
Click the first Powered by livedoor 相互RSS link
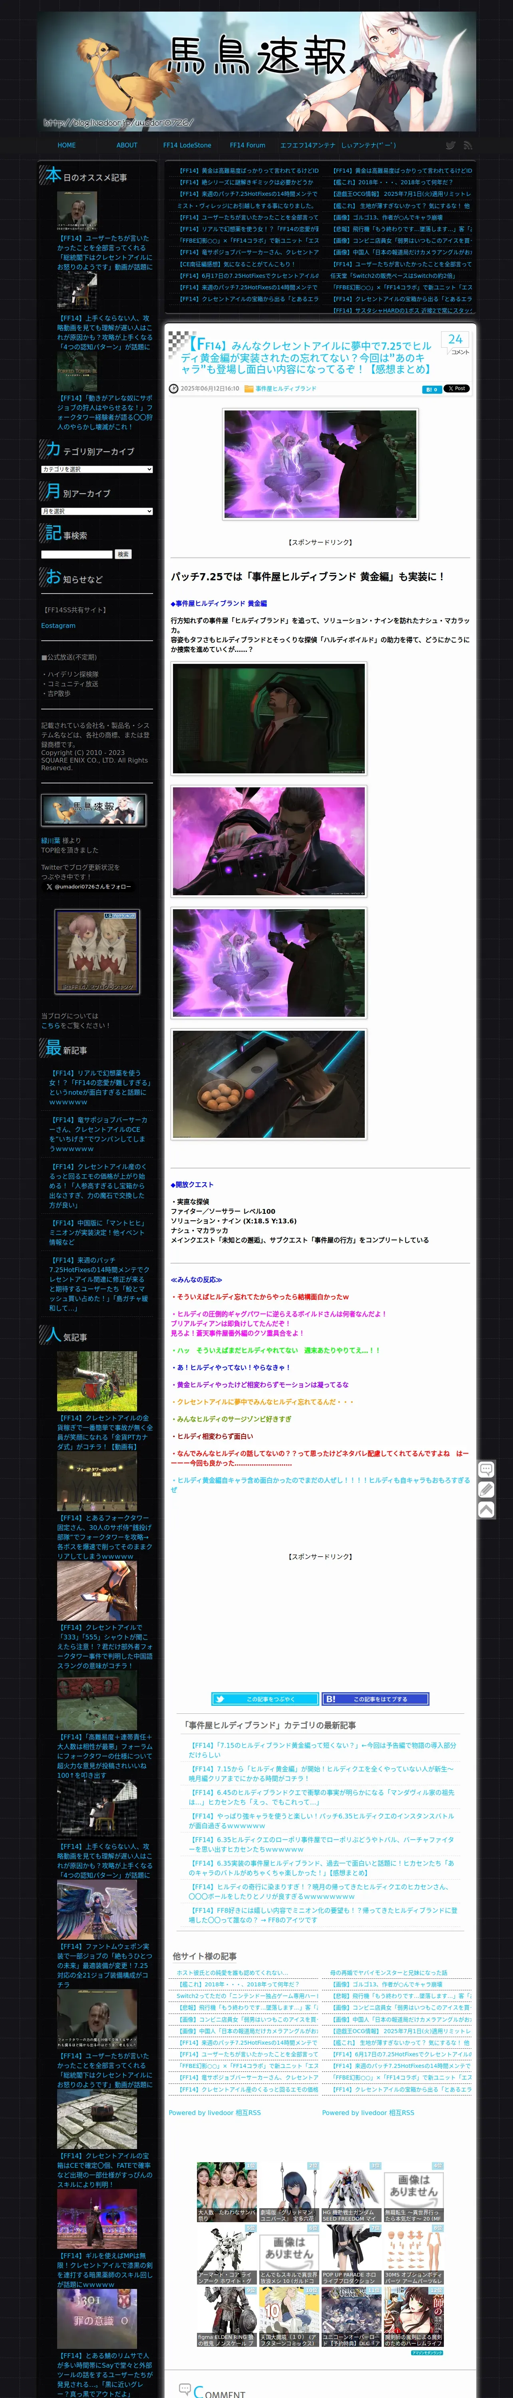click(215, 2112)
